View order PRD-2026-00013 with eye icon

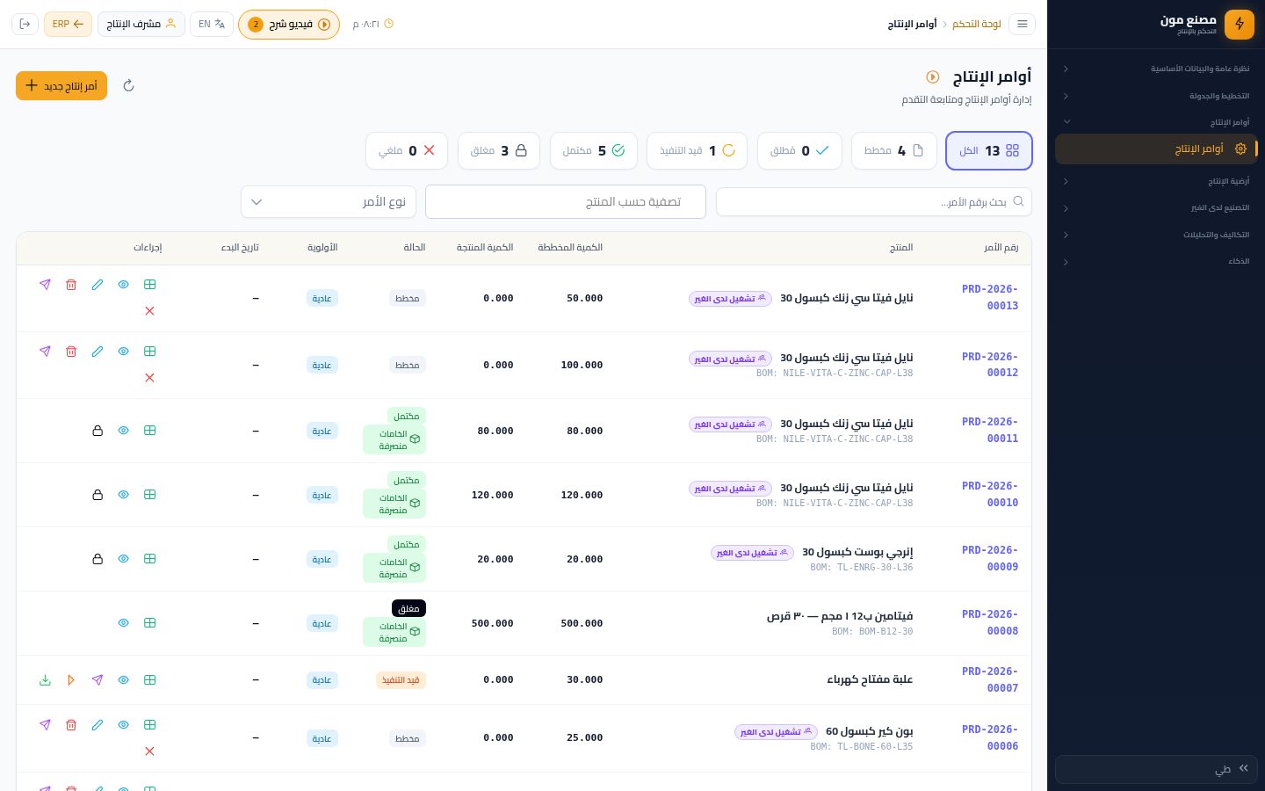pyautogui.click(x=124, y=285)
